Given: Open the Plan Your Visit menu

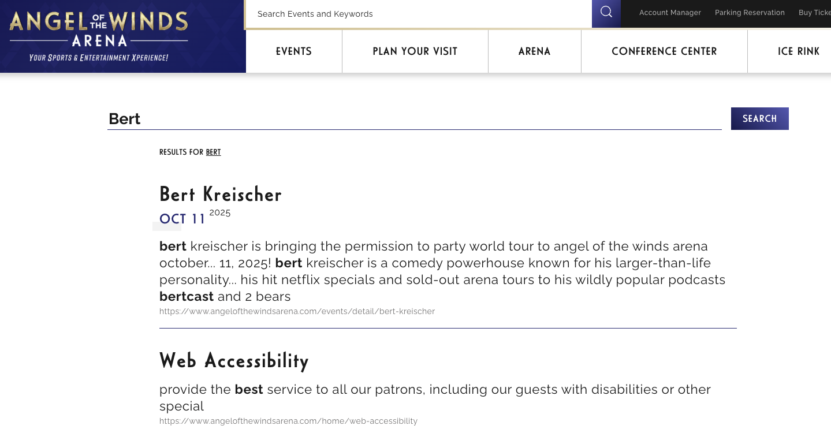Looking at the screenshot, I should click(x=415, y=51).
